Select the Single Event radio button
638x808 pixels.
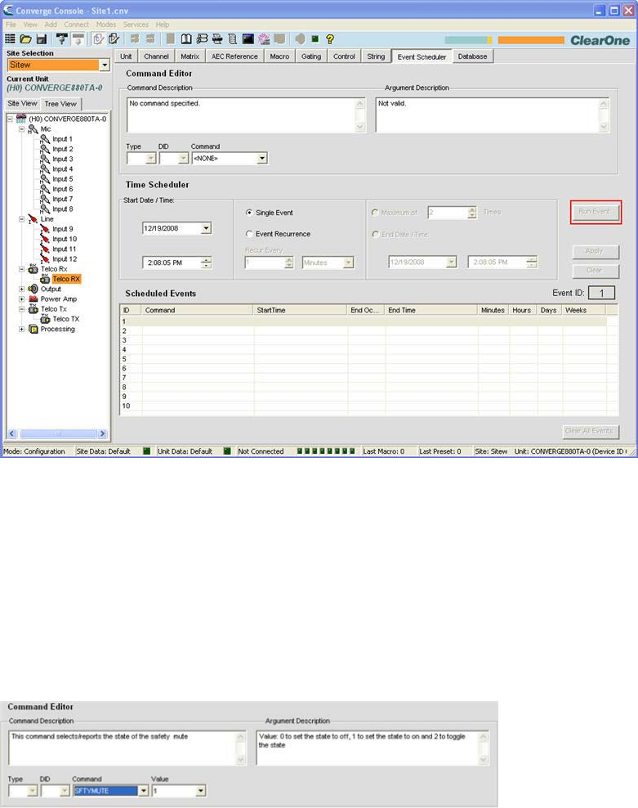click(249, 213)
